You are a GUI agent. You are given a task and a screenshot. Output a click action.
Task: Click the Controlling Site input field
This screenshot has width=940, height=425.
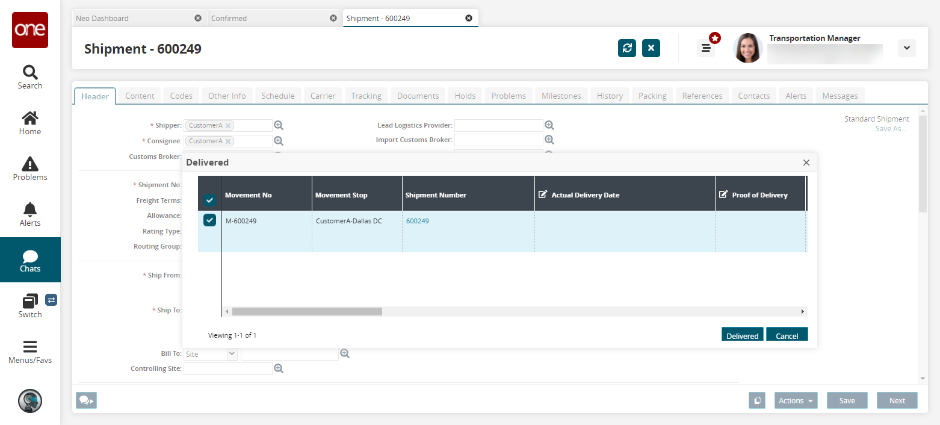tap(227, 368)
